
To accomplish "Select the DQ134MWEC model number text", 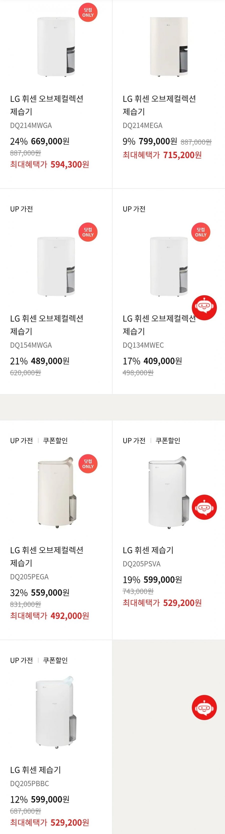I will 143,345.
